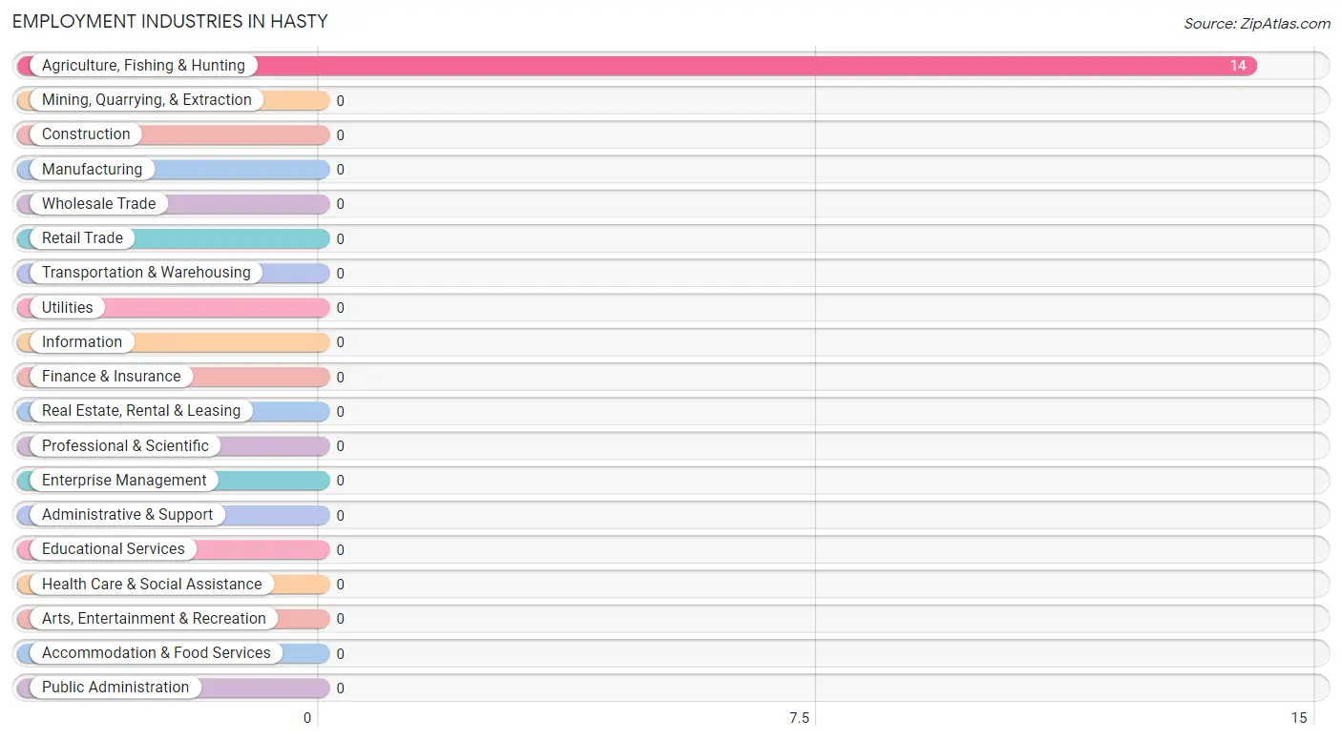
Task: Click the 0 value next to Construction
Action: pos(340,135)
